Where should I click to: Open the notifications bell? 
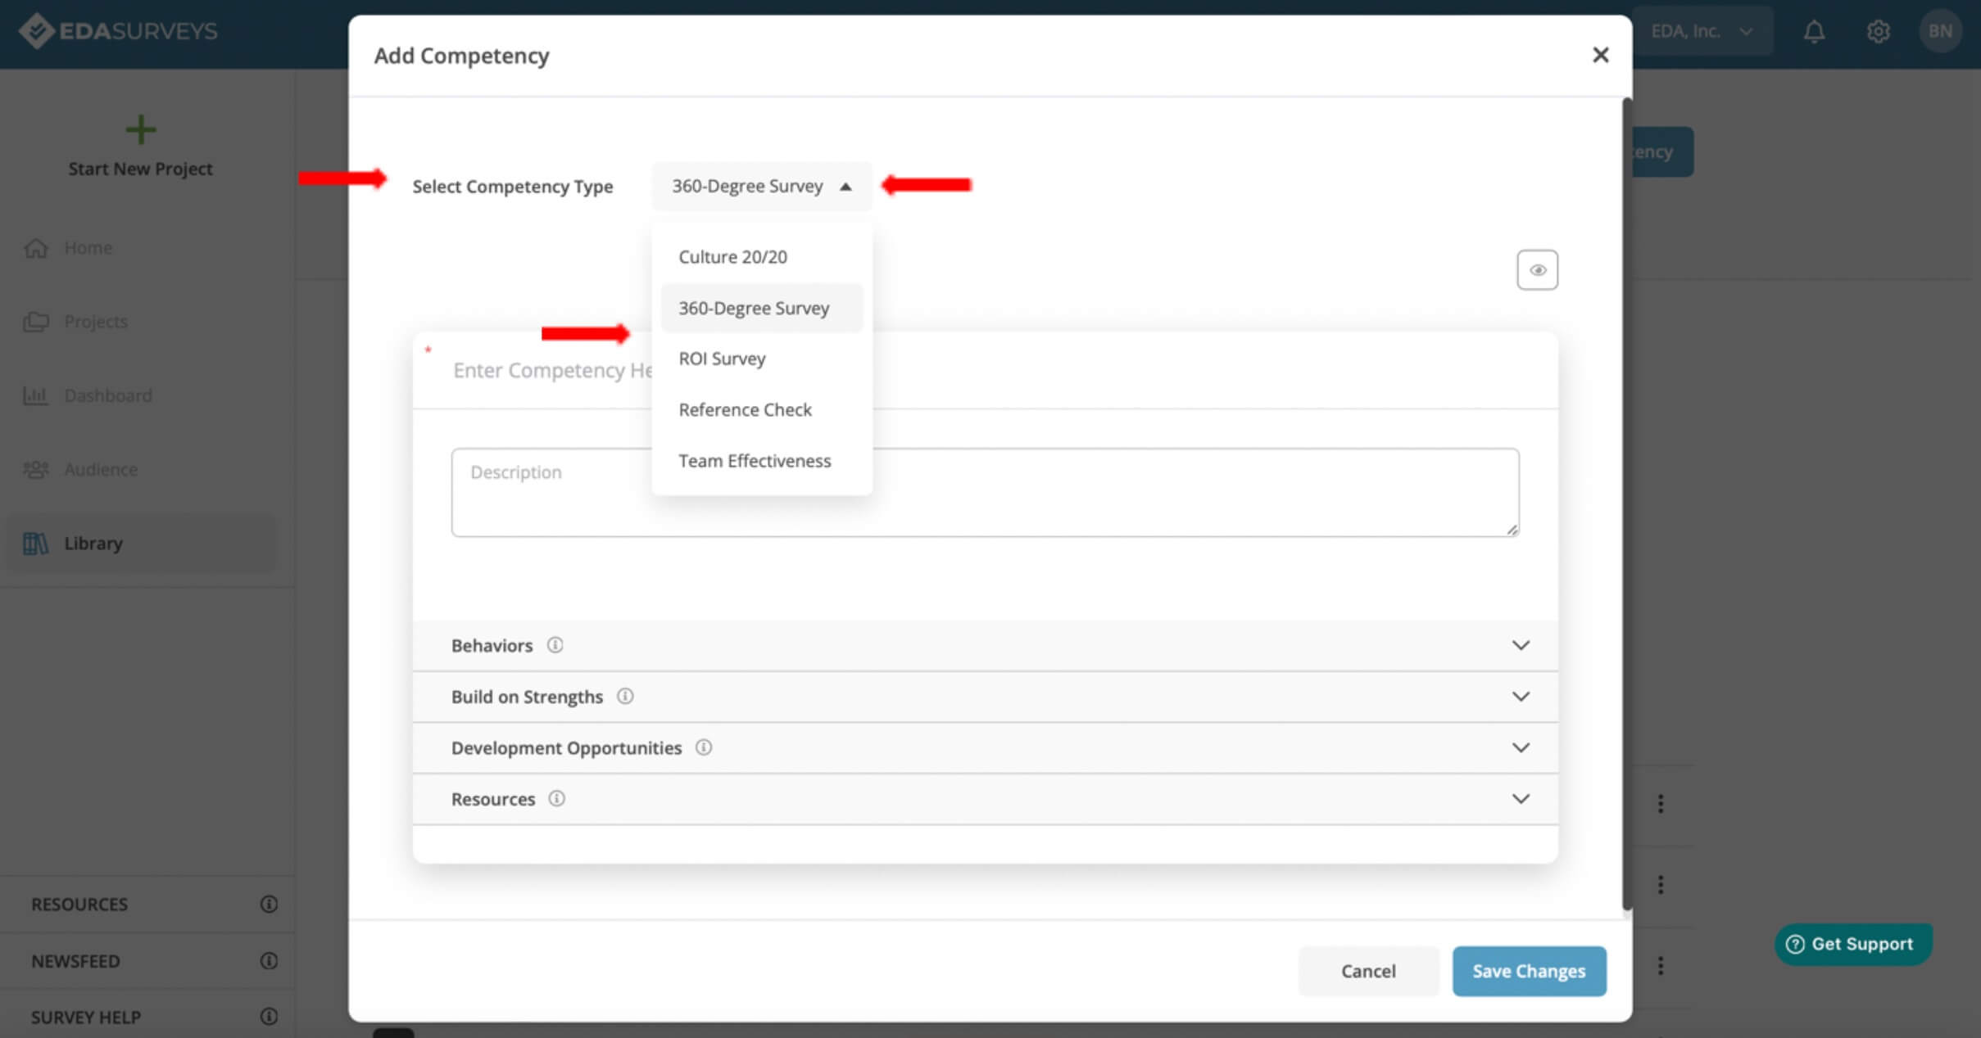pos(1814,31)
